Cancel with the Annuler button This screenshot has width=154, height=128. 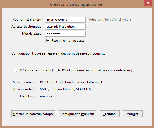(x=133, y=114)
